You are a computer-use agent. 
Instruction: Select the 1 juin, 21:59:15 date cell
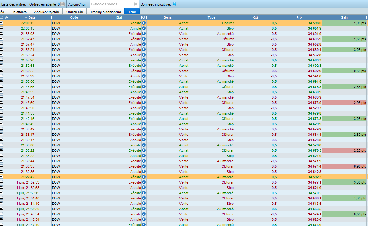coord(28,193)
